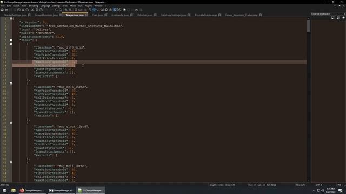Cut the selection with the scissors icon
The image size is (346, 194).
tap(32, 10)
